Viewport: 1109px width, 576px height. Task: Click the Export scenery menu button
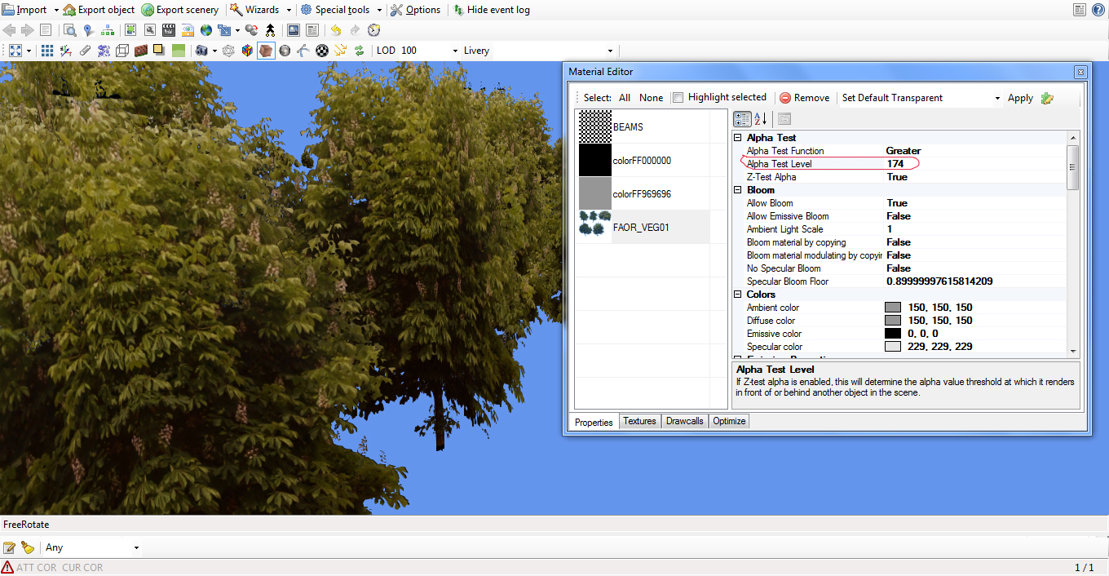[180, 10]
